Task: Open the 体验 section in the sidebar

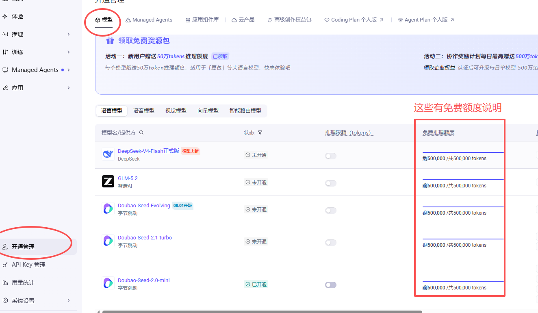Action: pos(17,16)
